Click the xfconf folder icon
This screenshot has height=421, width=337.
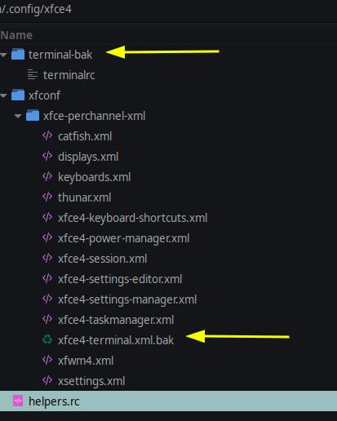pos(18,95)
